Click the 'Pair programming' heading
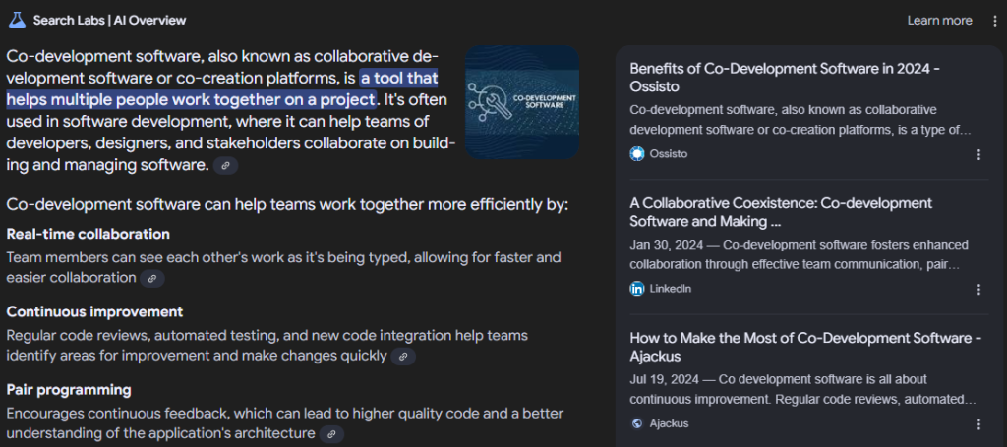 pos(69,390)
